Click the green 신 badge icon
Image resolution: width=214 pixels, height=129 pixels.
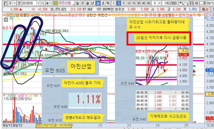pyautogui.click(x=56, y=3)
